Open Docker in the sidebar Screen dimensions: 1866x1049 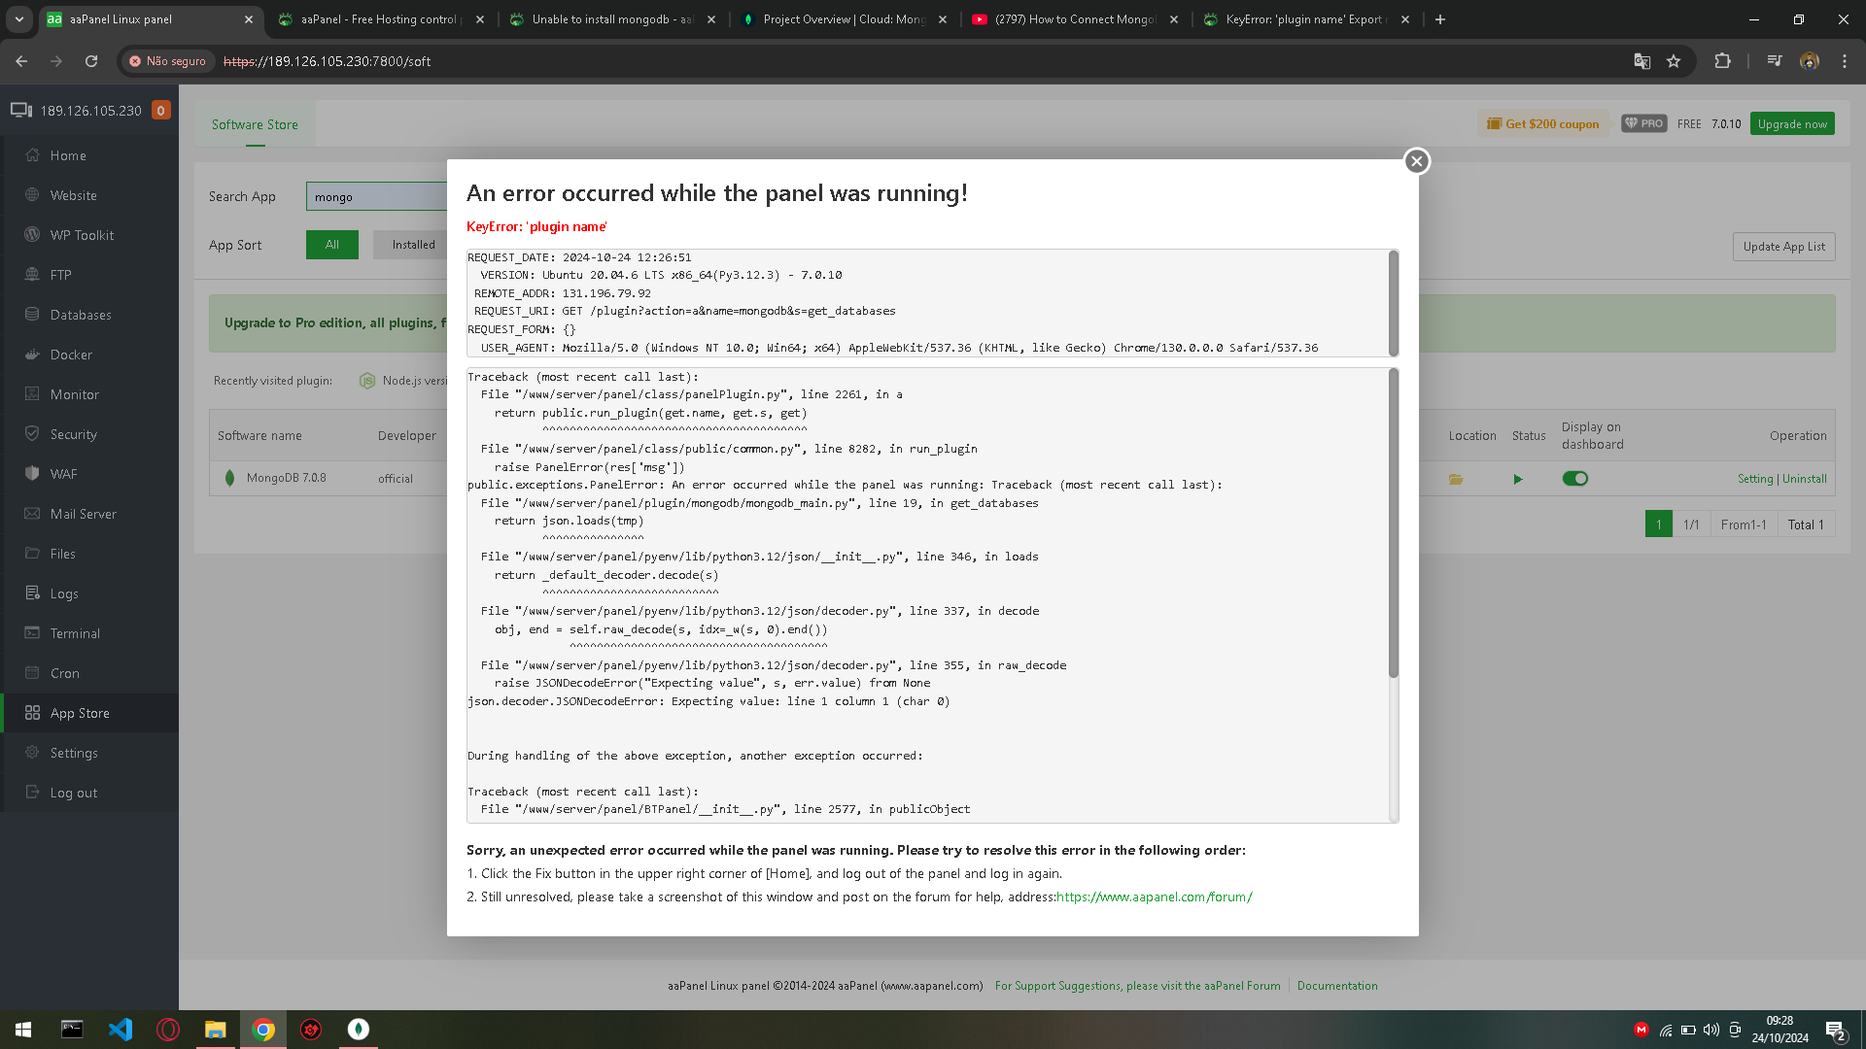tap(71, 355)
